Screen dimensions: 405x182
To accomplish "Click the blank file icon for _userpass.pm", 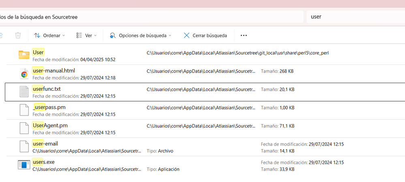I will [x=25, y=110].
